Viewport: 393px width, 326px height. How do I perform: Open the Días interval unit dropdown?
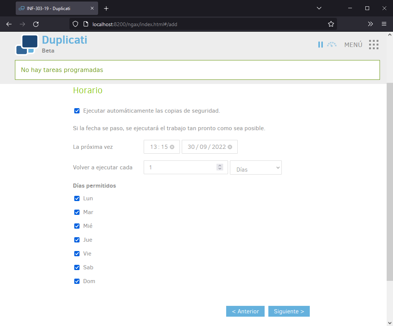[256, 168]
